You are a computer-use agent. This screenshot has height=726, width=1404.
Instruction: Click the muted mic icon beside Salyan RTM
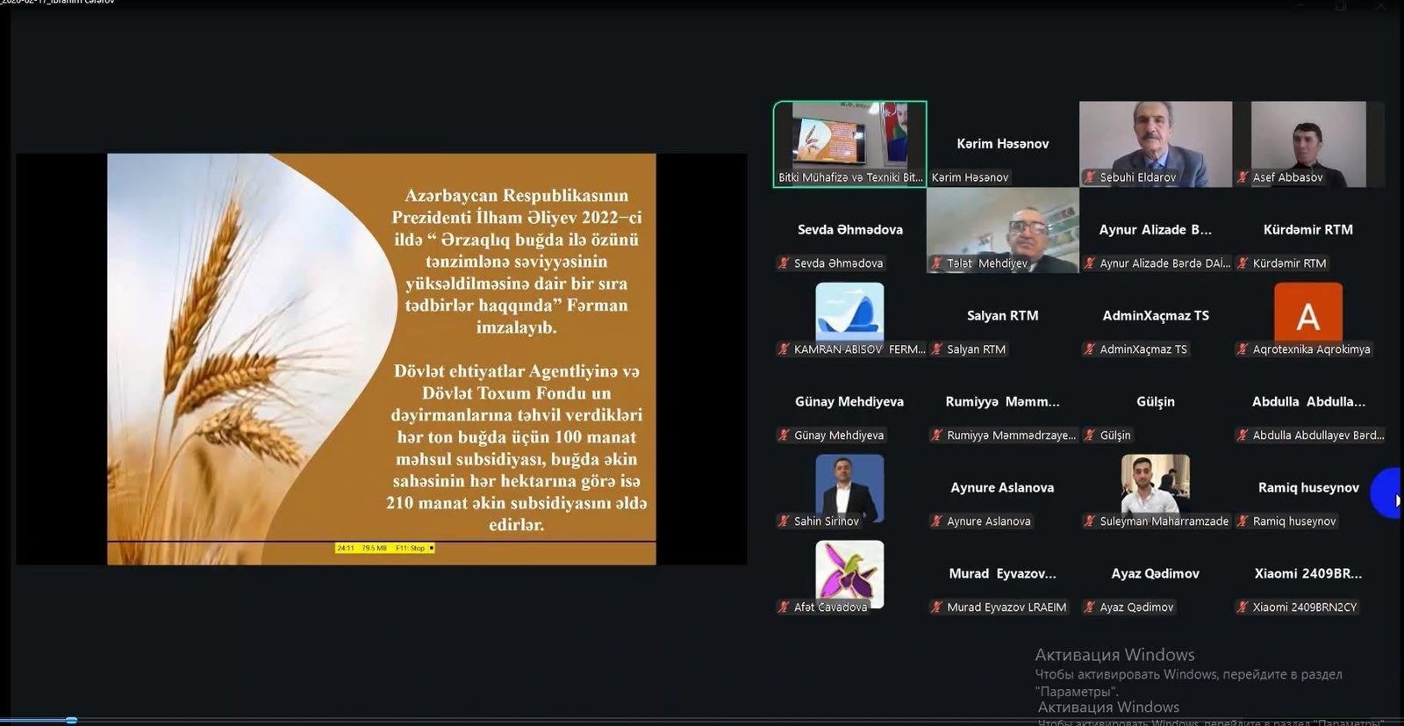936,349
